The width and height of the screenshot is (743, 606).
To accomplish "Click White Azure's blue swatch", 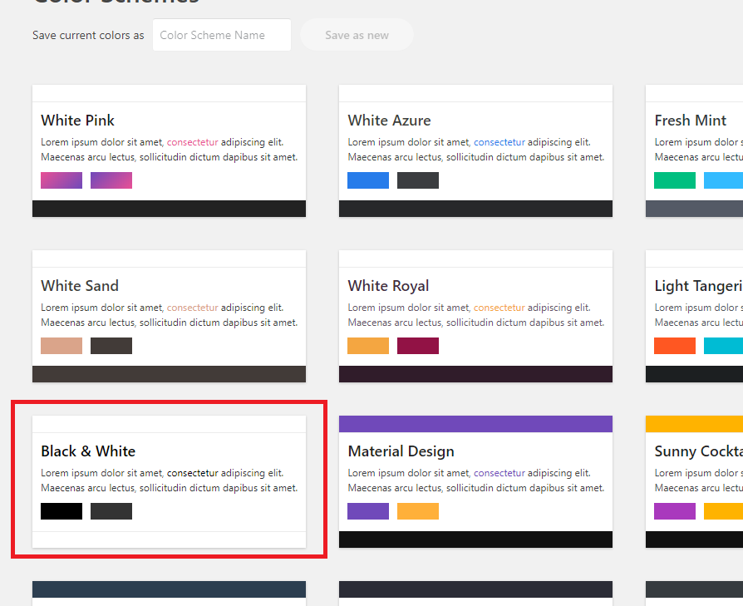I will [x=368, y=180].
